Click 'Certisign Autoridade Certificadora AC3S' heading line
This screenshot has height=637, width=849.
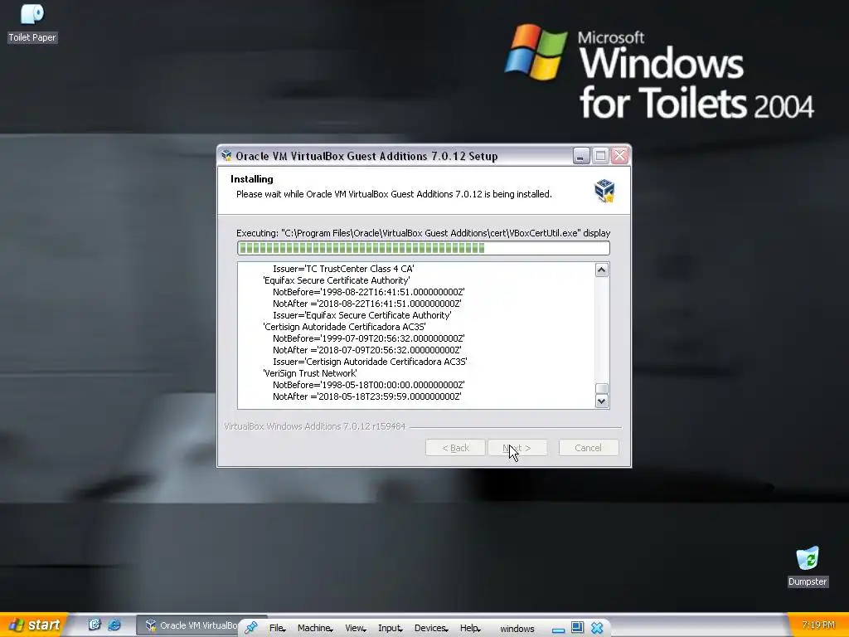[344, 327]
